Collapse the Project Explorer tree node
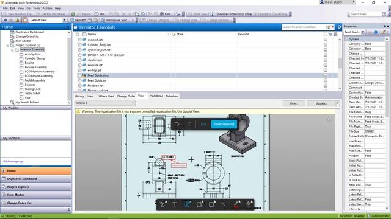Screen dimensions: 391x219 tap(8, 46)
